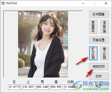Close the PicPrint window
112x93 pixels.
106,3
